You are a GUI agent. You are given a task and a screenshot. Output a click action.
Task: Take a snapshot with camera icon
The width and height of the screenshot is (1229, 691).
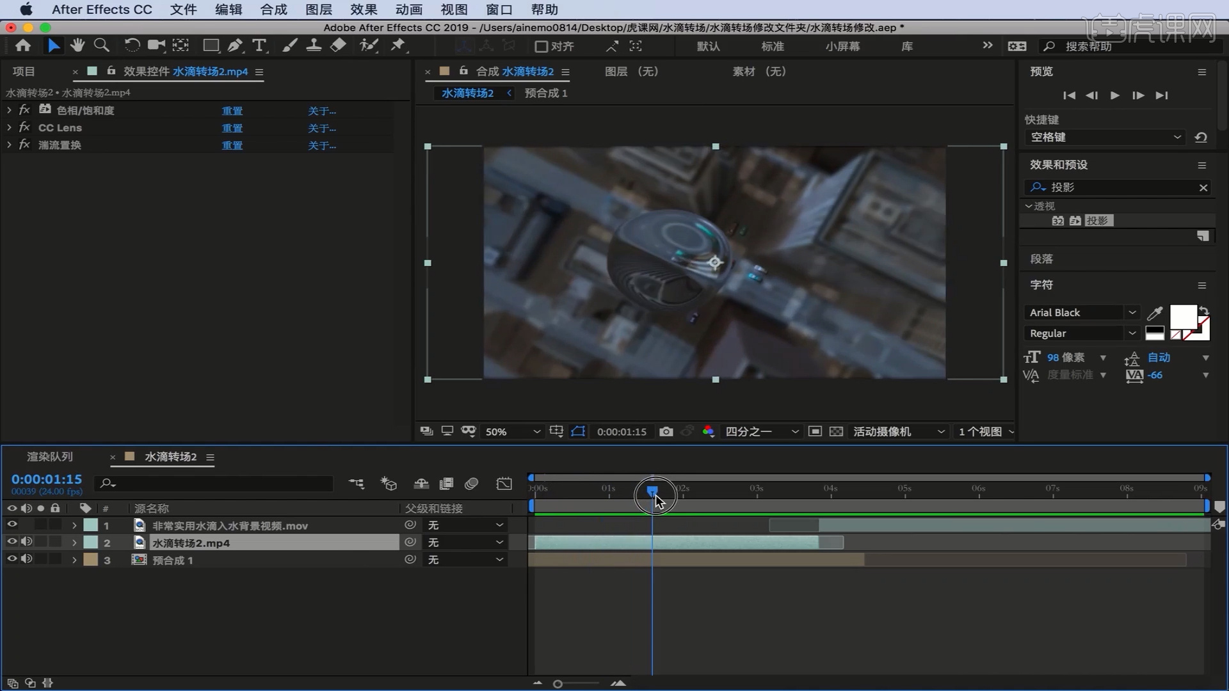tap(666, 432)
